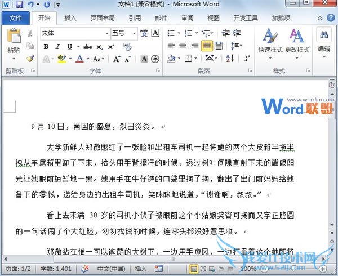Click the Character Shading icon

click(x=144, y=59)
